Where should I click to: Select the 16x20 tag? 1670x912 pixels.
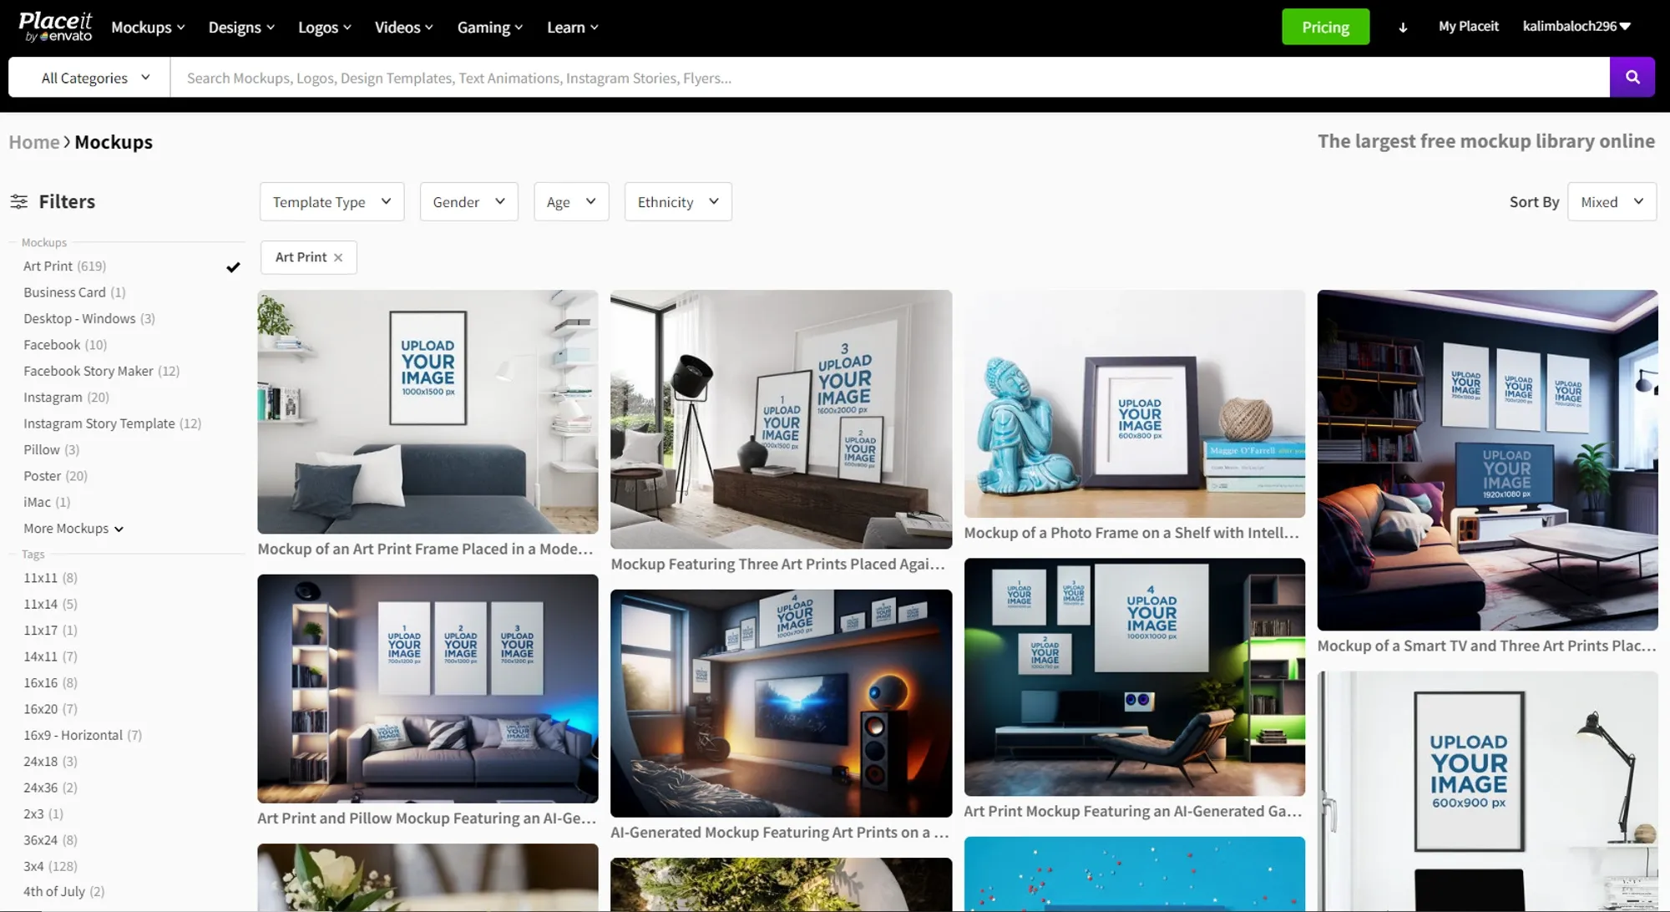(50, 709)
